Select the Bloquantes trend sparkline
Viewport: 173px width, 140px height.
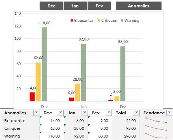pos(156,120)
